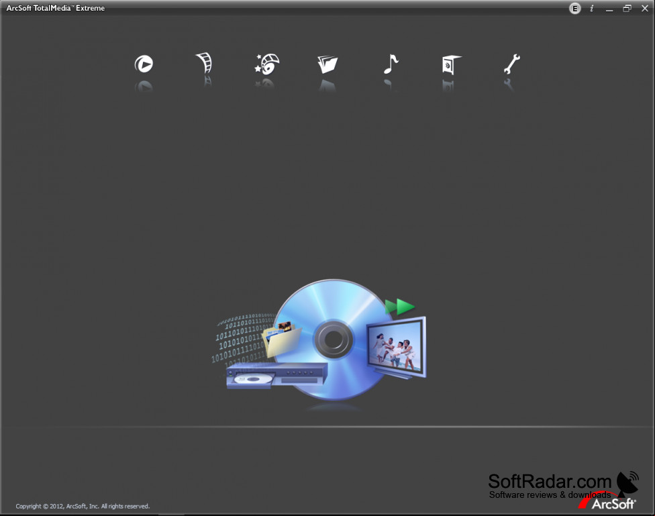Open the music note module
Image resolution: width=655 pixels, height=516 pixels.
tap(391, 64)
